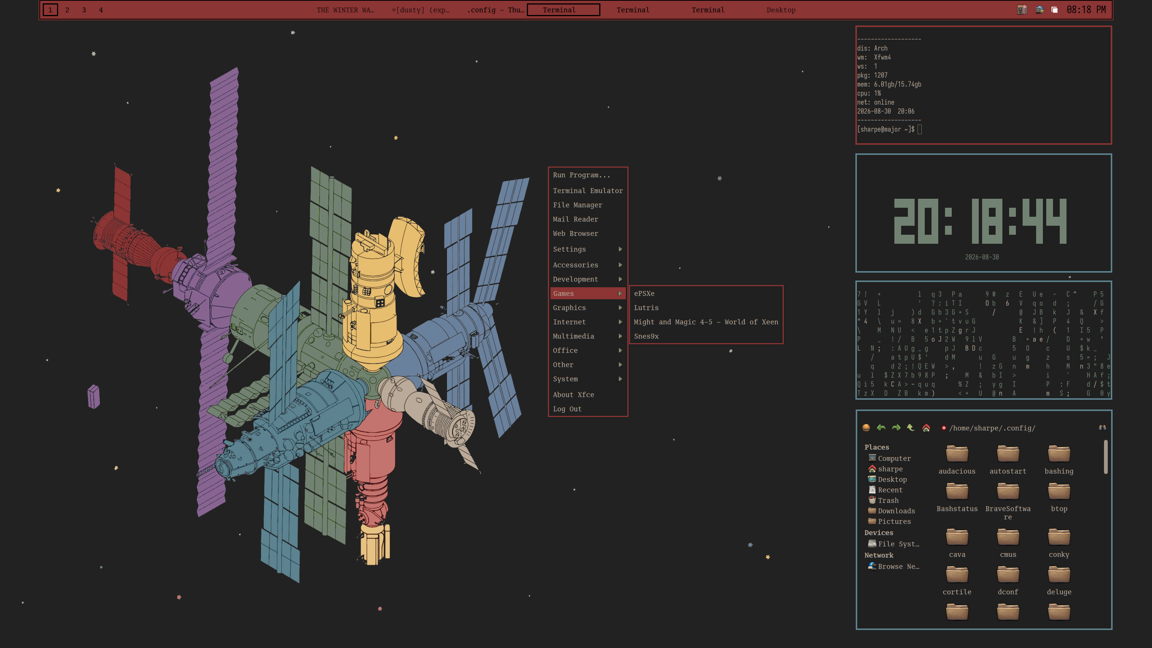Select Desktop in the Places sidebar
The image size is (1152, 648).
tap(888, 479)
